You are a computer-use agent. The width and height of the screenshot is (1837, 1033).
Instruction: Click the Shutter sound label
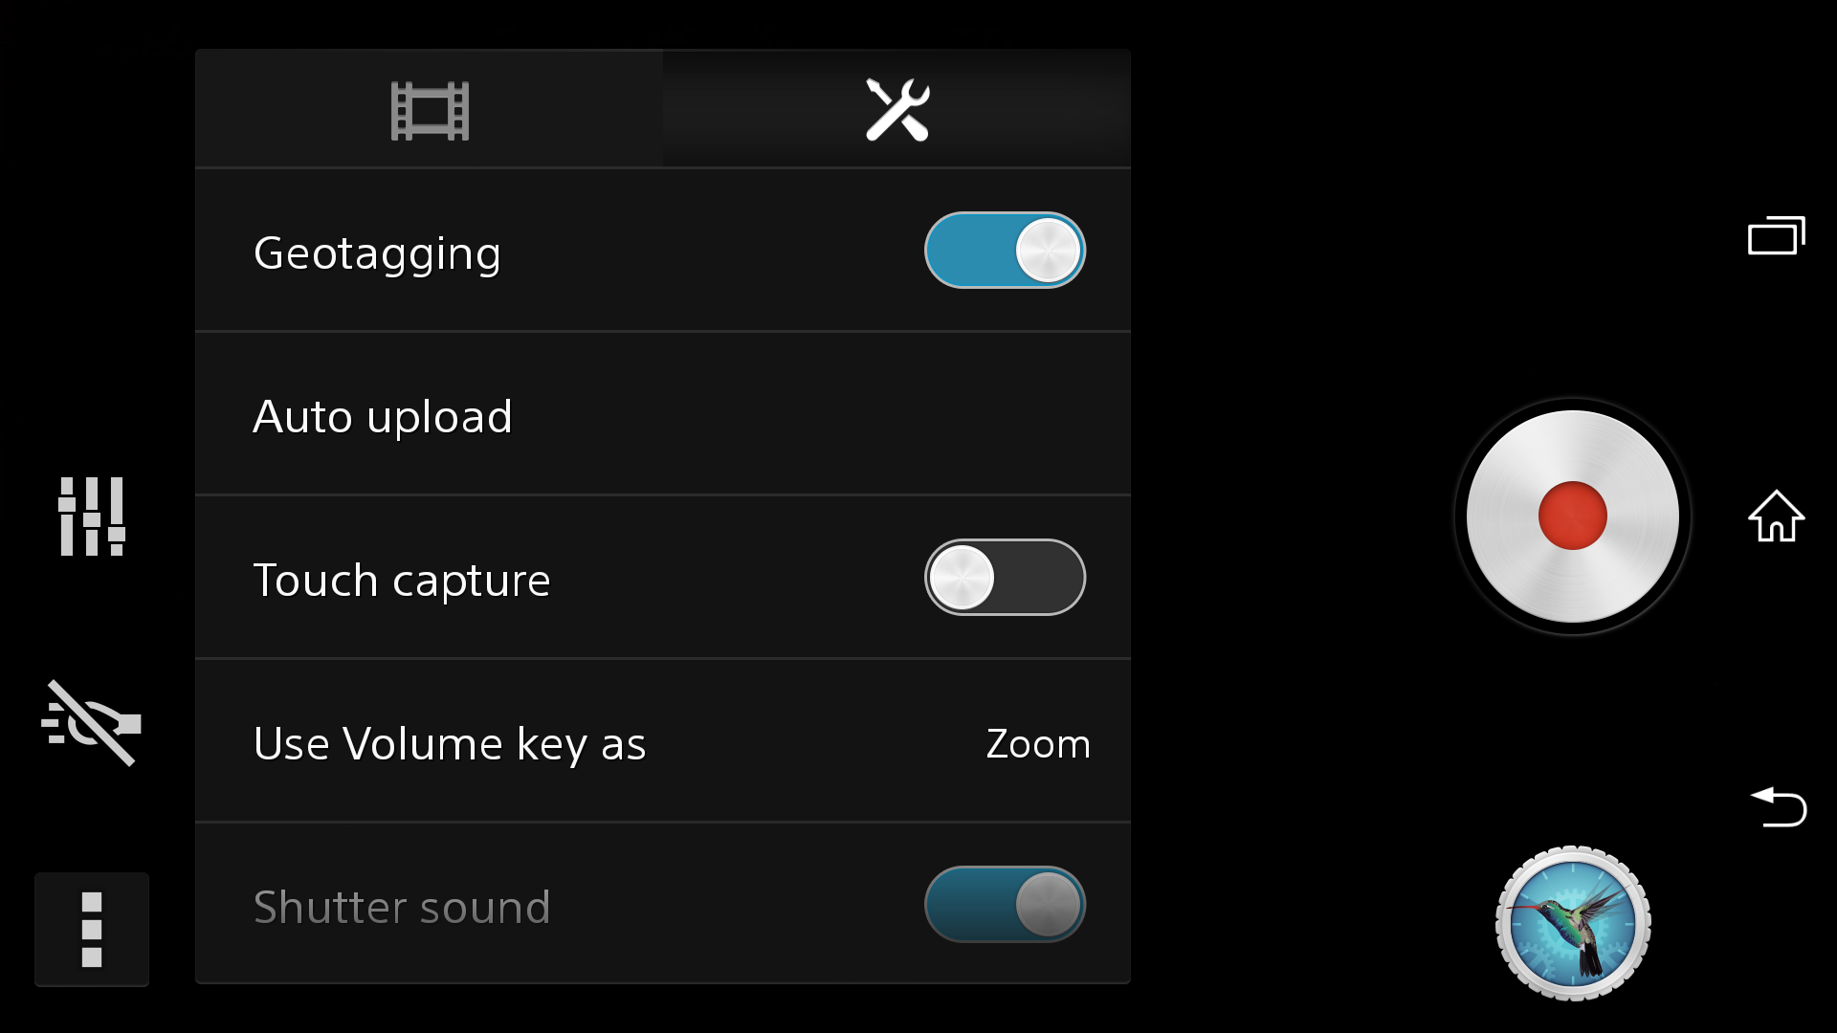[x=402, y=907]
